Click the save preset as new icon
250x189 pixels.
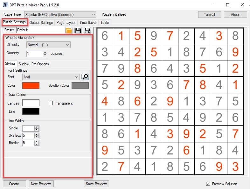pyautogui.click(x=87, y=30)
